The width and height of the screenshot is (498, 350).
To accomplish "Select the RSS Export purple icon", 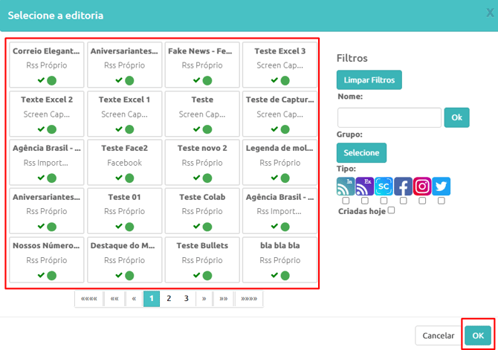I will click(x=365, y=186).
